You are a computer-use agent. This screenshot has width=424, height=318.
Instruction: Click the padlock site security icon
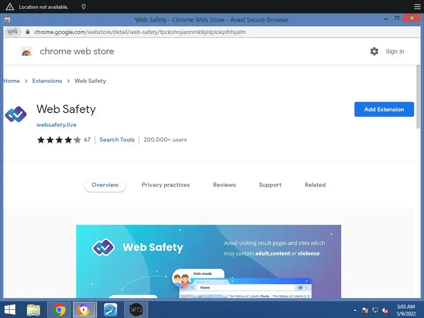point(28,32)
